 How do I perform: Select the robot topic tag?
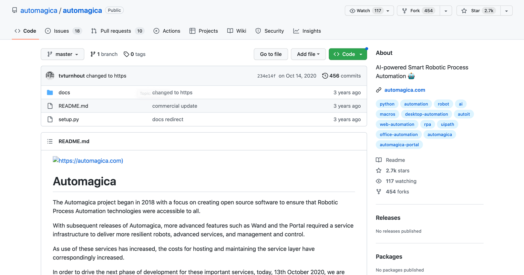click(443, 104)
